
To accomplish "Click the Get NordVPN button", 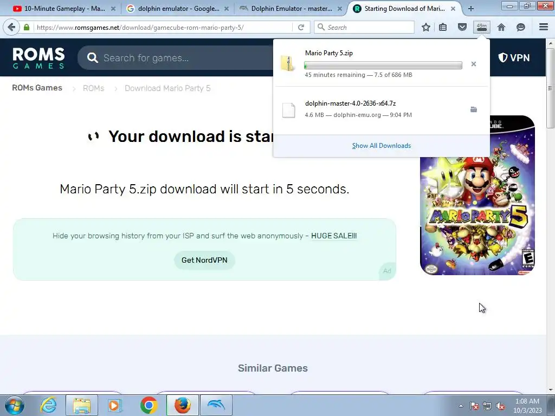I will [x=204, y=261].
